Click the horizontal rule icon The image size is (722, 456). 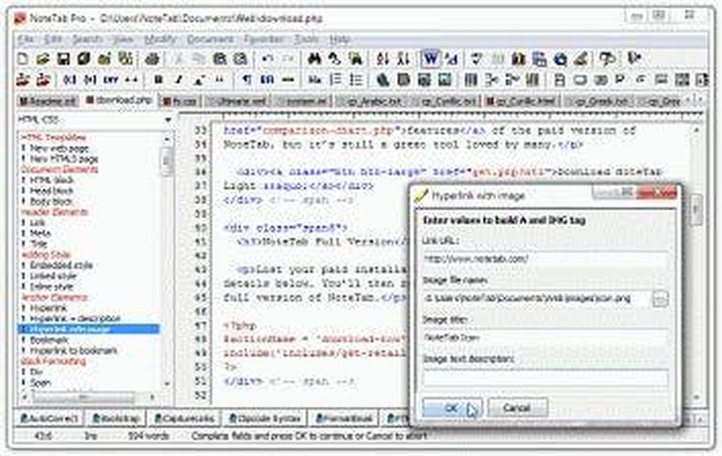pos(288,79)
